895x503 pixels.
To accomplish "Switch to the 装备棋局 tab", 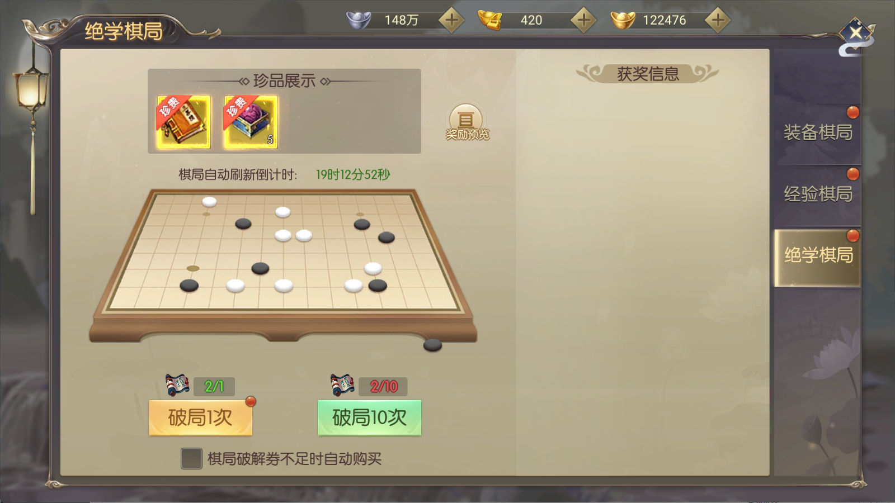I will [x=818, y=132].
